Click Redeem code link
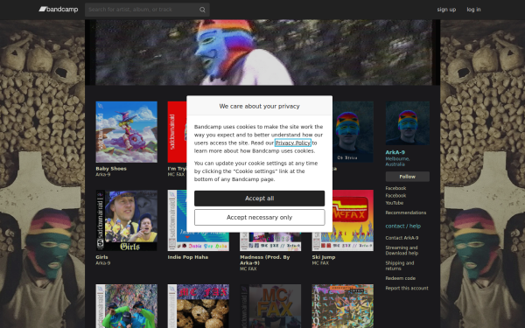This screenshot has width=525, height=328. pos(401,278)
